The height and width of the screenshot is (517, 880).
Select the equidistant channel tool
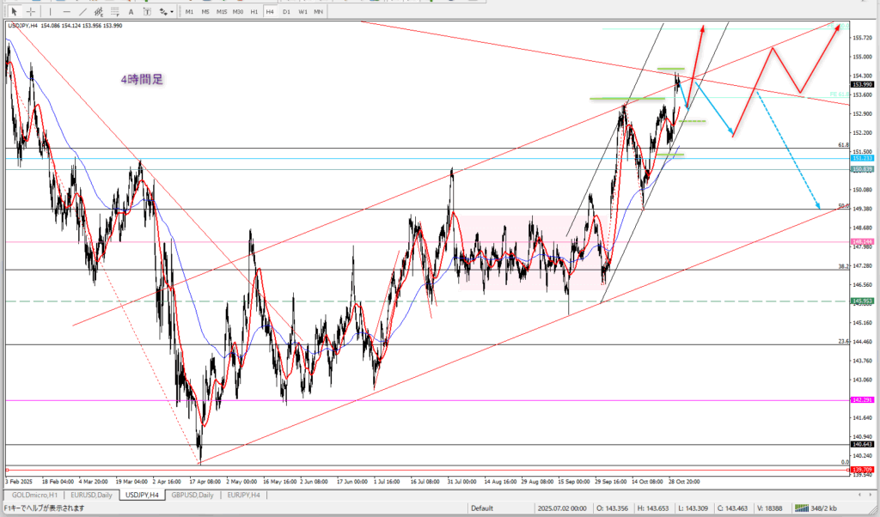(x=98, y=11)
